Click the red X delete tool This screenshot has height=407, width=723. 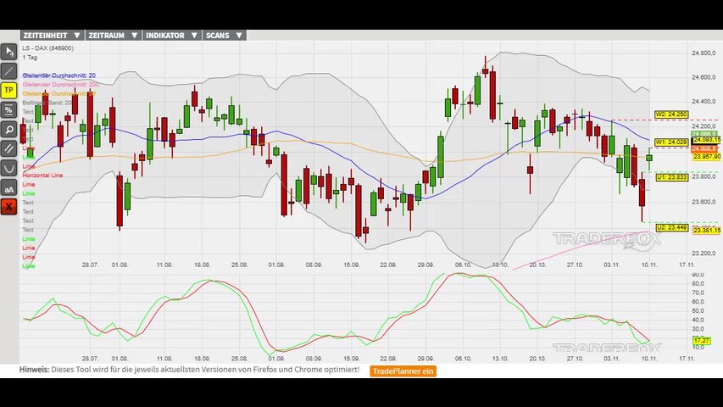[8, 207]
